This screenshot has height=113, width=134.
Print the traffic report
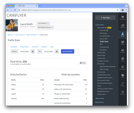tap(83, 63)
